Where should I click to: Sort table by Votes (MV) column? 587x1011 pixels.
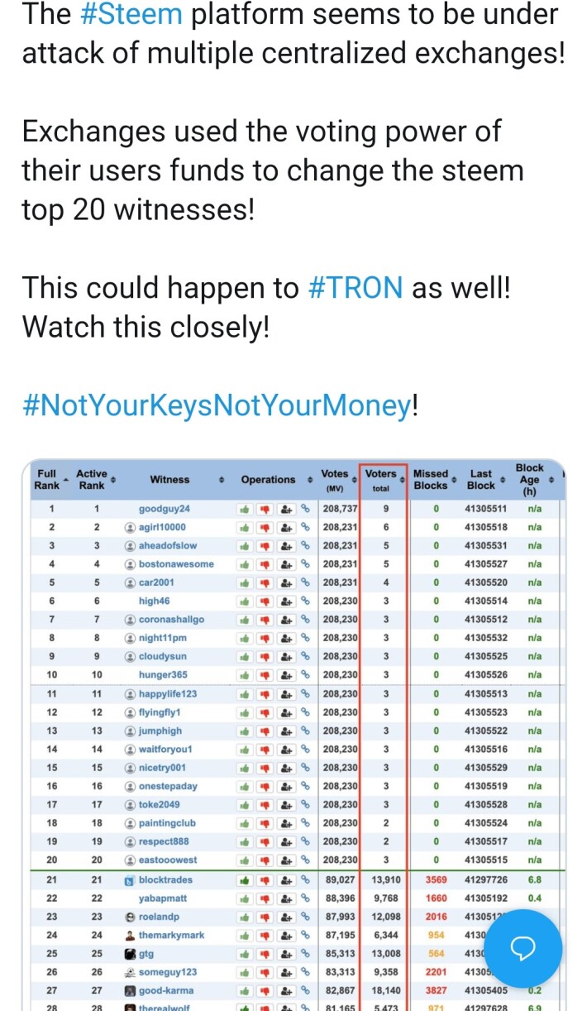(338, 480)
